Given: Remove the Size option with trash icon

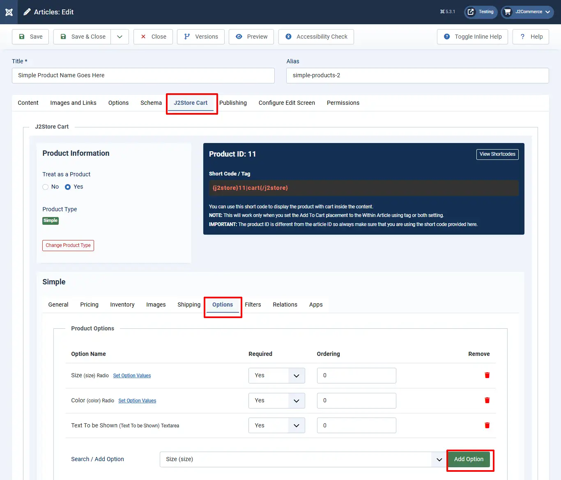Looking at the screenshot, I should (487, 375).
